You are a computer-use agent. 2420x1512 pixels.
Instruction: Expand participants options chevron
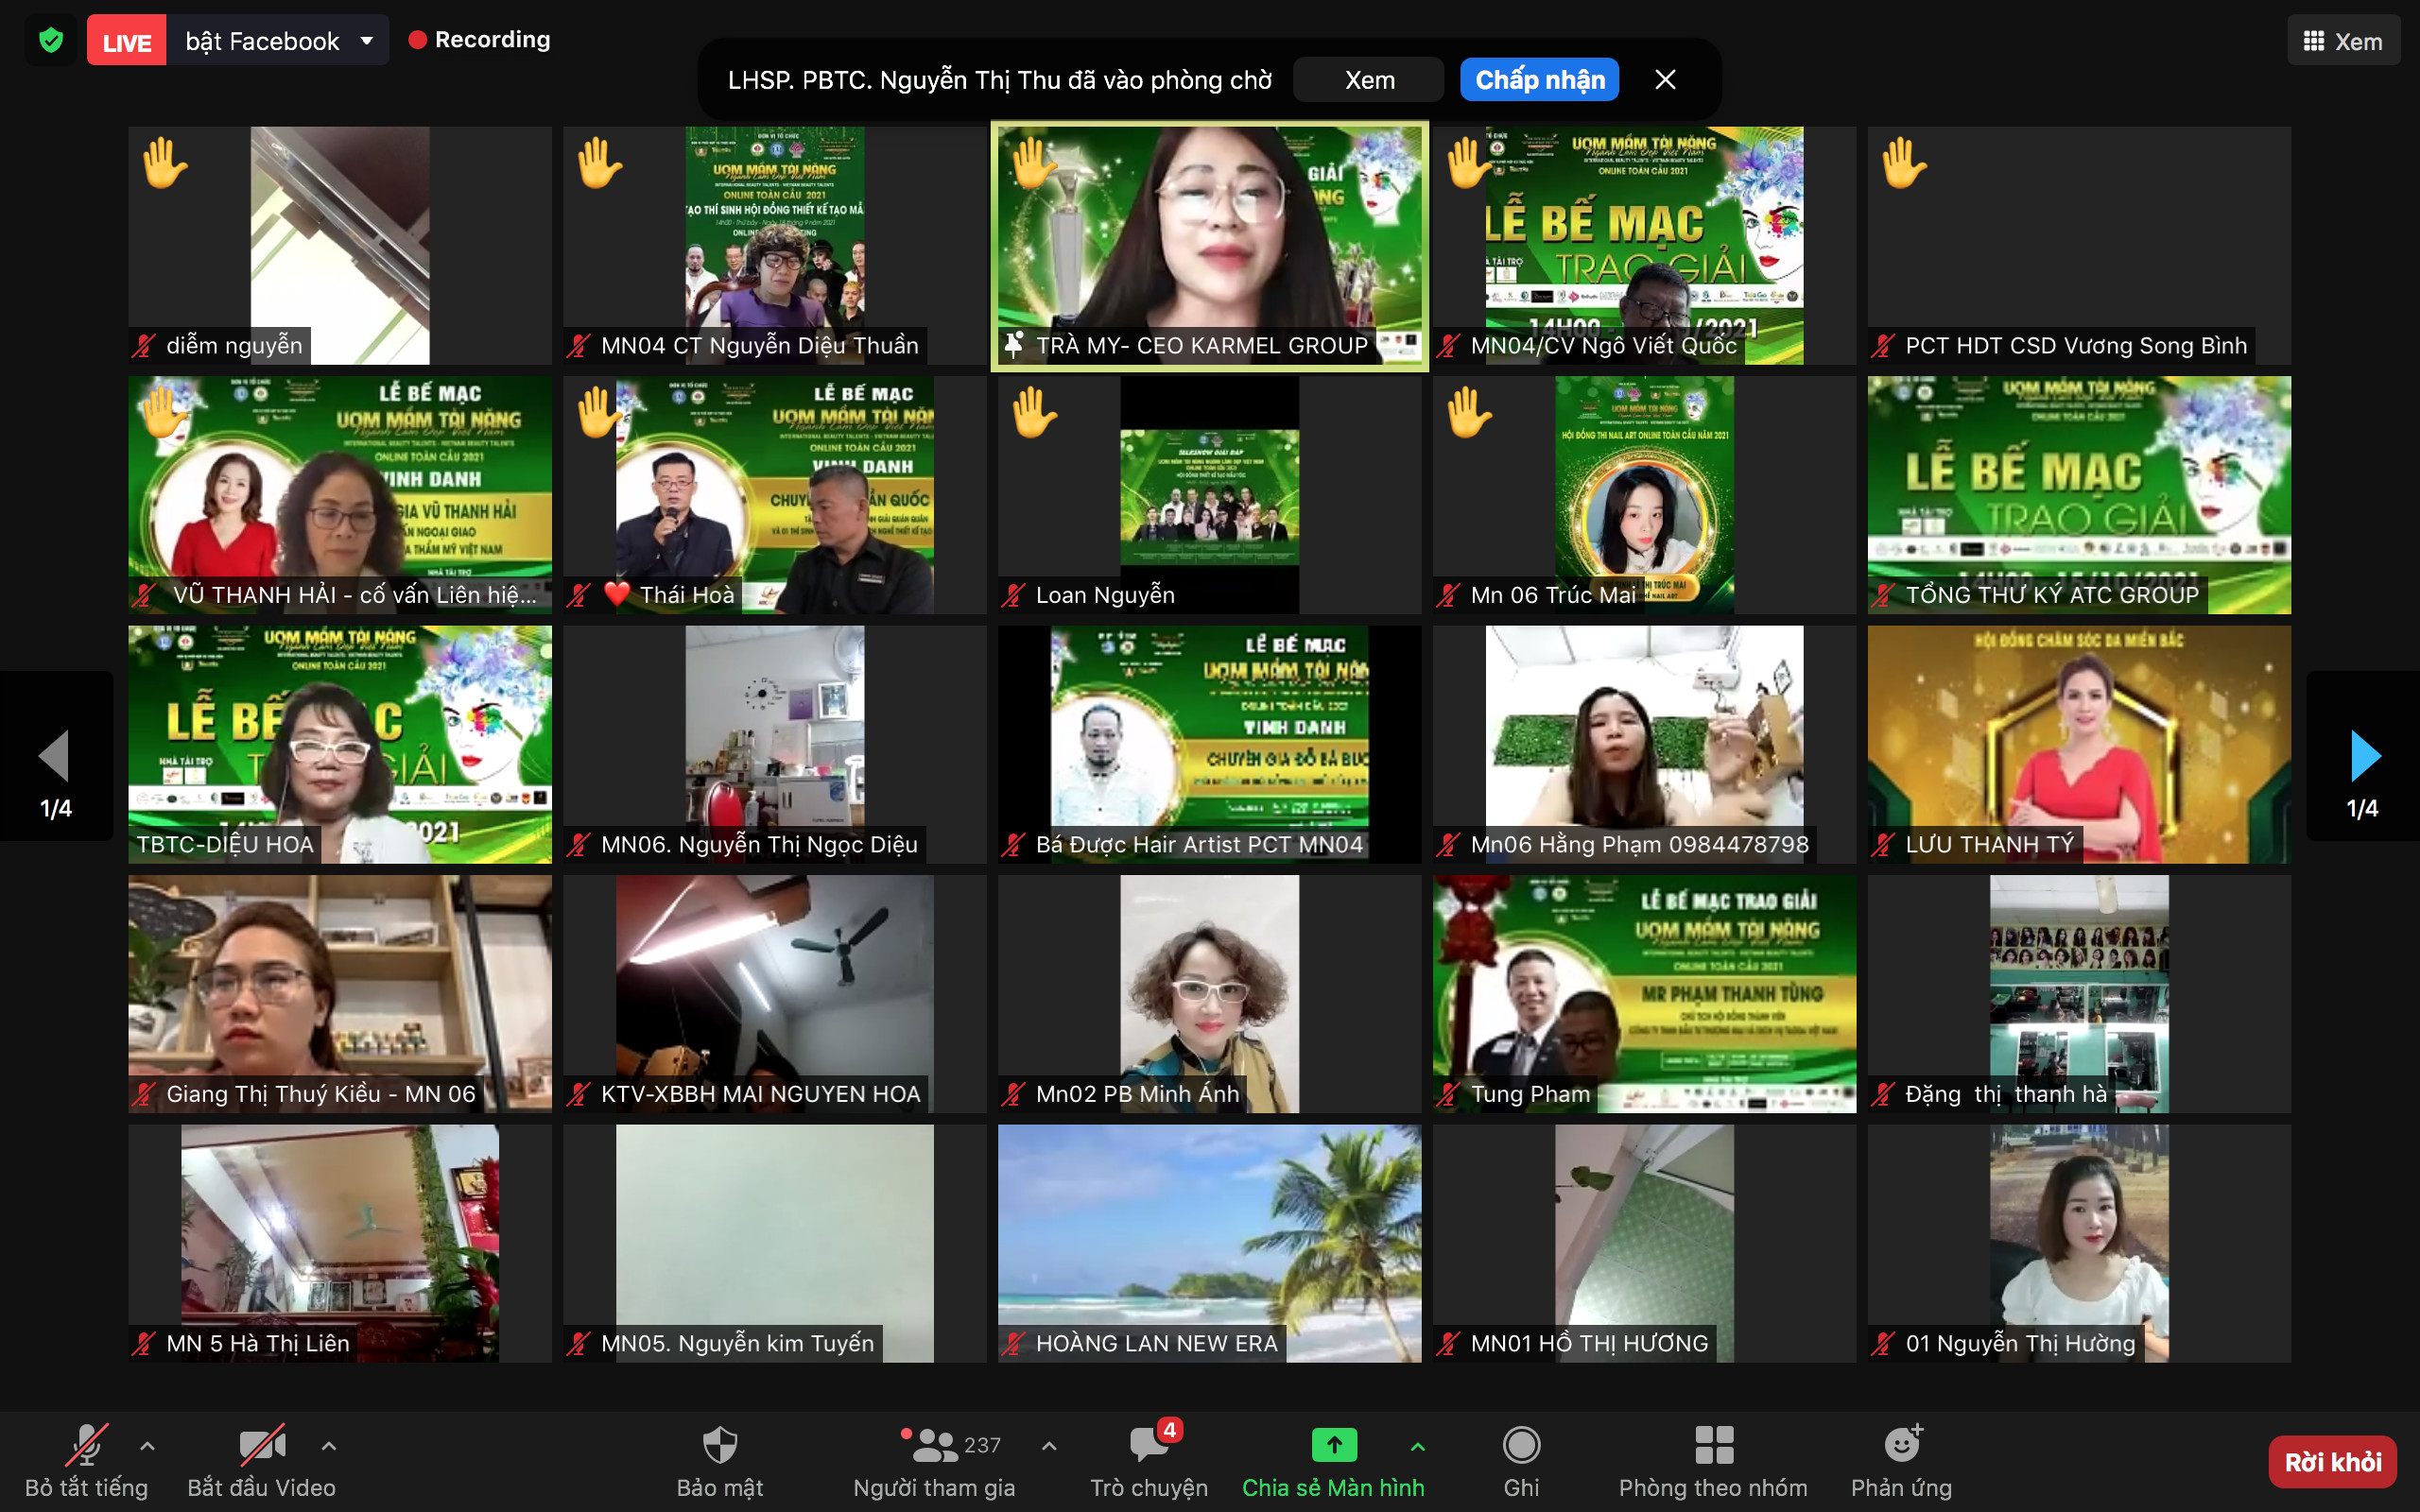tap(1049, 1445)
